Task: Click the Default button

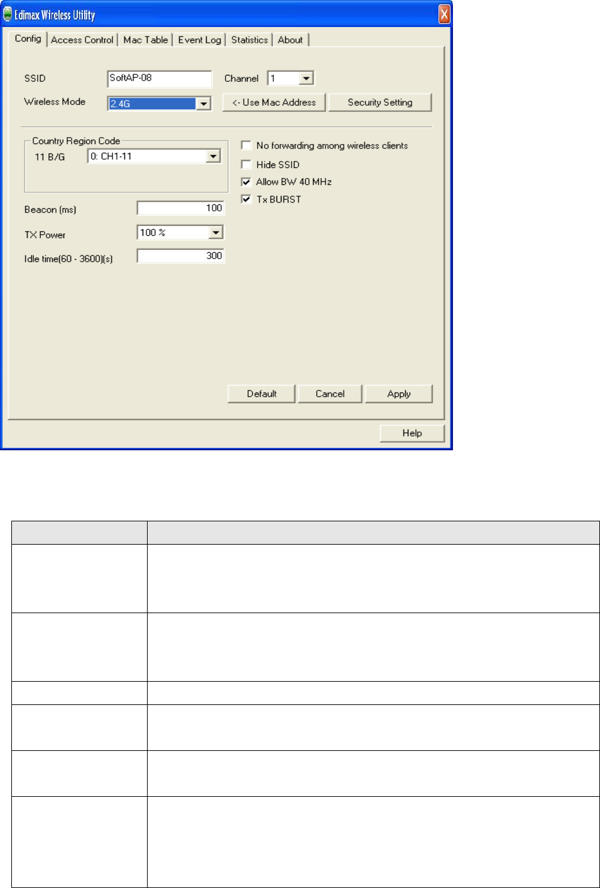Action: (x=261, y=394)
